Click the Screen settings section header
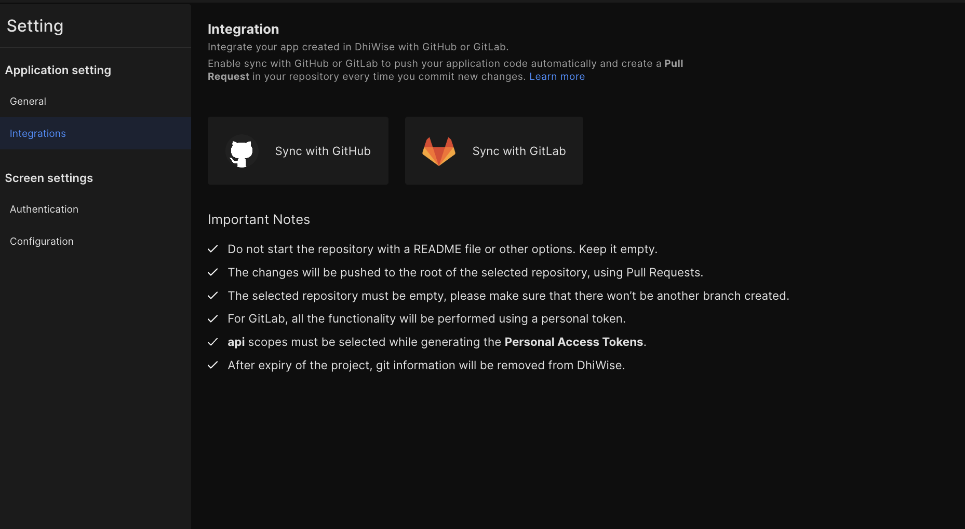Image resolution: width=965 pixels, height=529 pixels. (49, 178)
